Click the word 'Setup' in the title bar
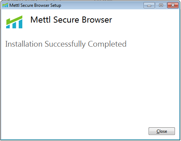The width and height of the screenshot is (181, 141). coord(56,5)
